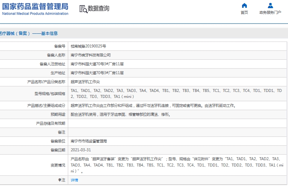The height and width of the screenshot is (188, 288).
Task: Click the 备注 row label
Action: (62, 132)
